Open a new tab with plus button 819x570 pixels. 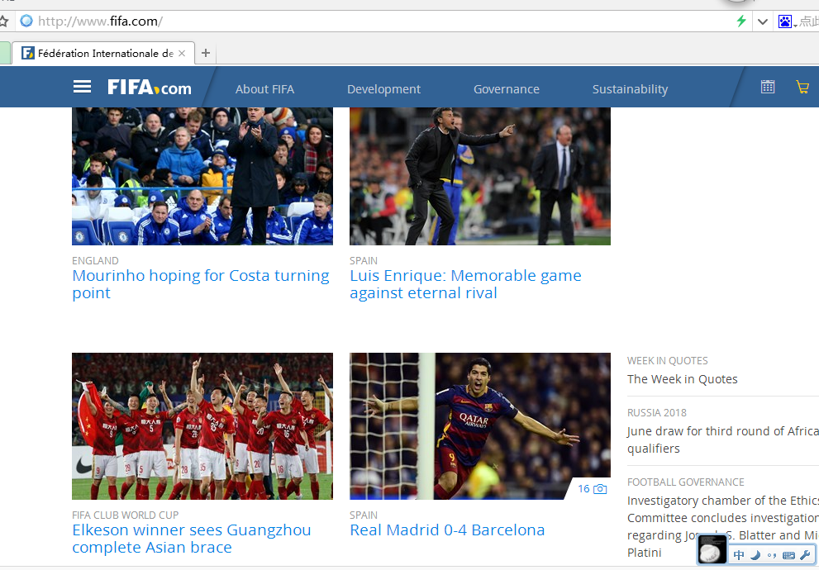tap(206, 53)
